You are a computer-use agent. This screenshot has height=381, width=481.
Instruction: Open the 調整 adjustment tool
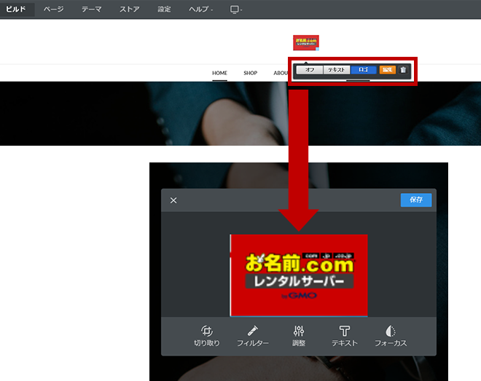(x=299, y=337)
